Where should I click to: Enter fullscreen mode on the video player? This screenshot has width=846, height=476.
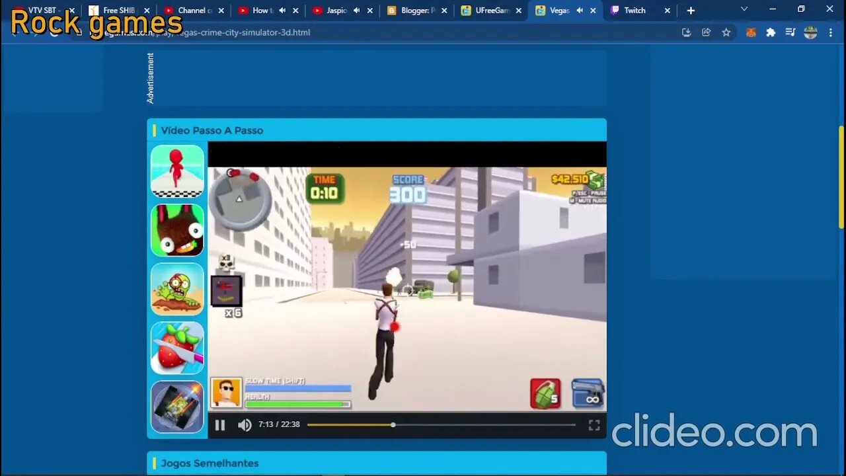pos(594,425)
